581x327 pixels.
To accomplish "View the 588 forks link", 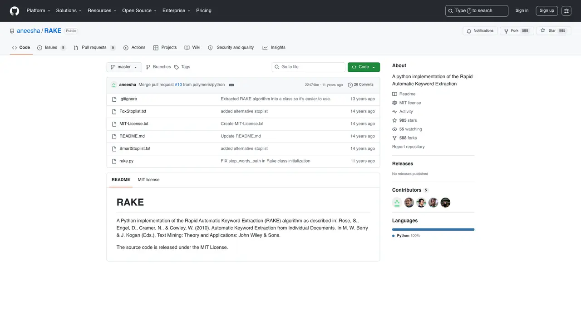I will 404,138.
